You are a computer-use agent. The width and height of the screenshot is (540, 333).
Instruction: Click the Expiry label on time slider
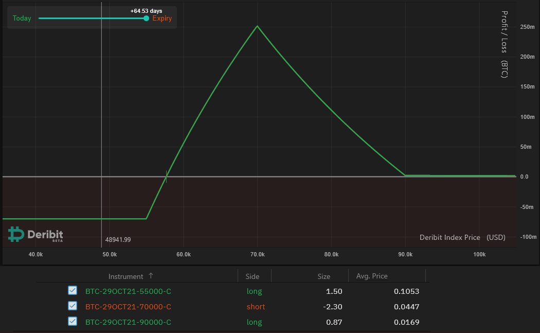click(162, 19)
